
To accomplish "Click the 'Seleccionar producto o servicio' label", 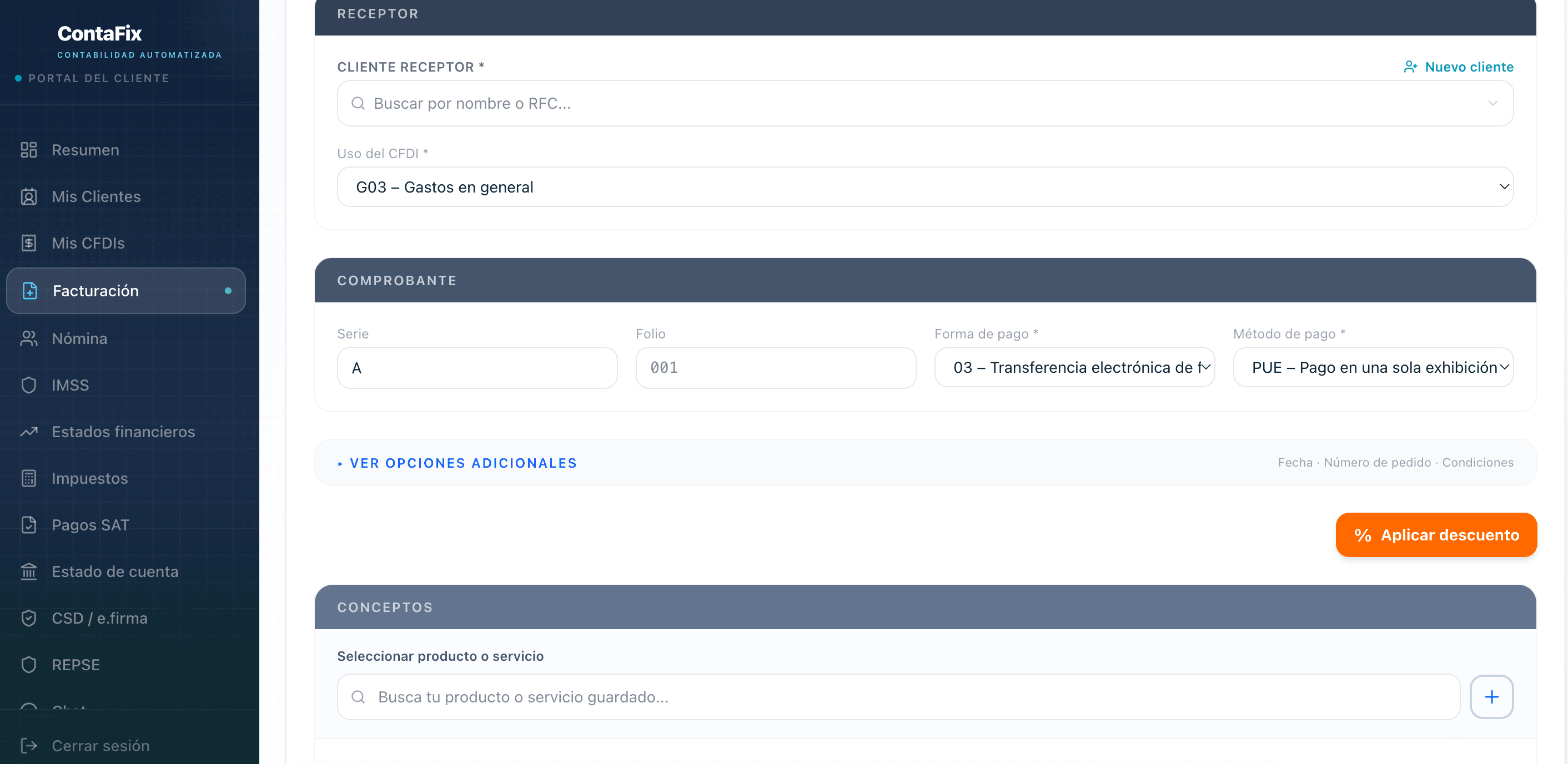I will [x=440, y=656].
